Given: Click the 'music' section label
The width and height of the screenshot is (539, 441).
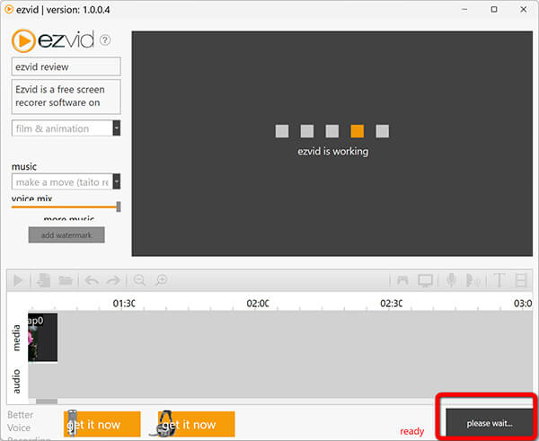Looking at the screenshot, I should point(24,167).
